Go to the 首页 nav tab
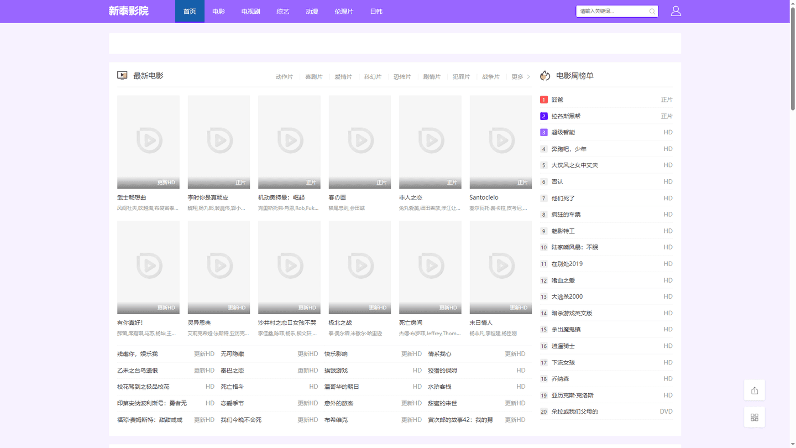Screen dimensions: 796x448 (190, 11)
